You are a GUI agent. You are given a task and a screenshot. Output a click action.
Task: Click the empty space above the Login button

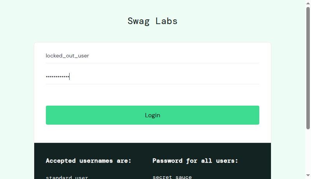pos(152,95)
